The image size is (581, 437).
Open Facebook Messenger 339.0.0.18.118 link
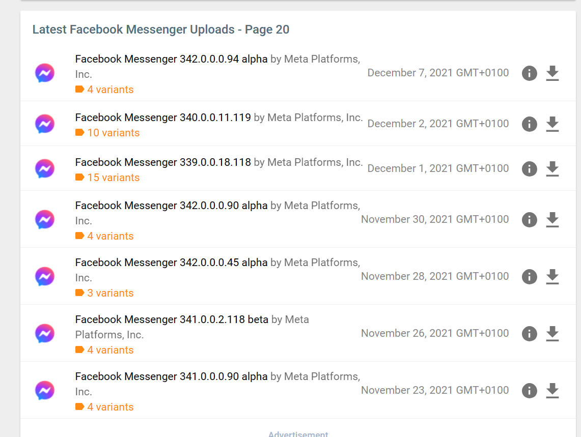point(163,162)
